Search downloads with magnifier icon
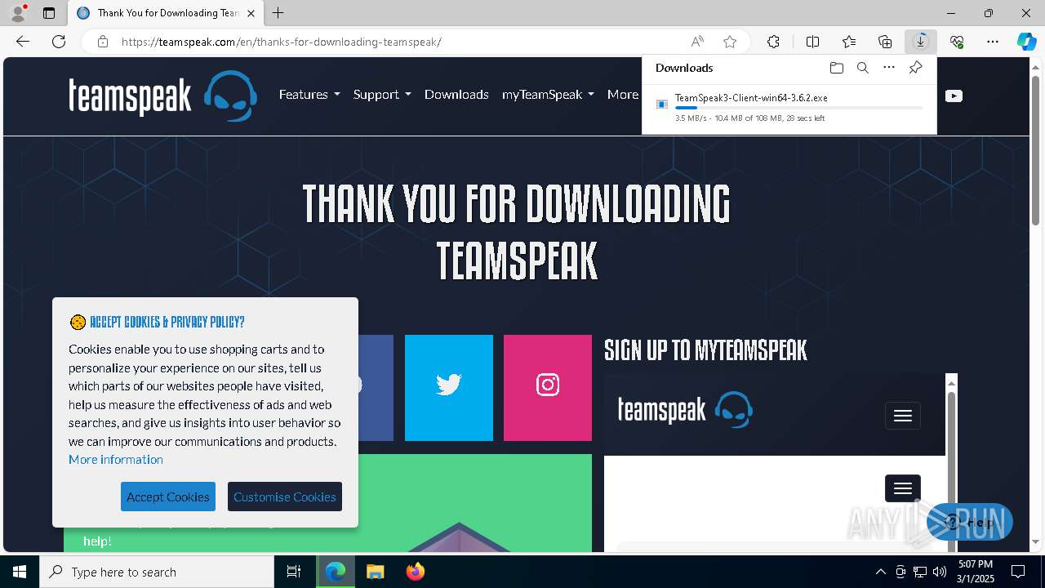This screenshot has width=1045, height=588. click(862, 68)
